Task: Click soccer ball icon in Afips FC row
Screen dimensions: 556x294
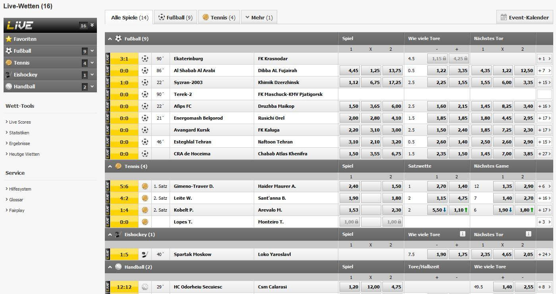Action: pos(145,106)
